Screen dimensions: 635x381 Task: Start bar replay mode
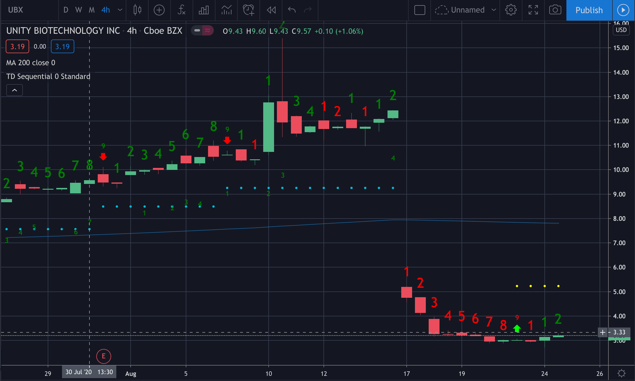tap(271, 10)
